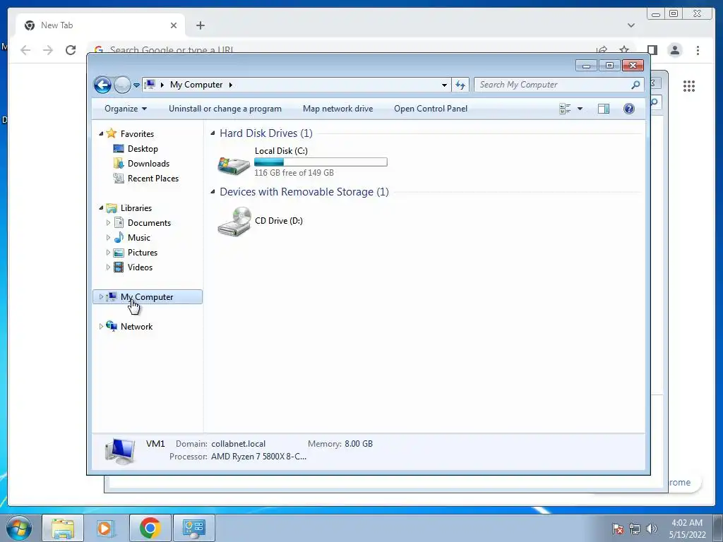Open the recent pages dropdown arrow
The width and height of the screenshot is (723, 542).
[136, 85]
